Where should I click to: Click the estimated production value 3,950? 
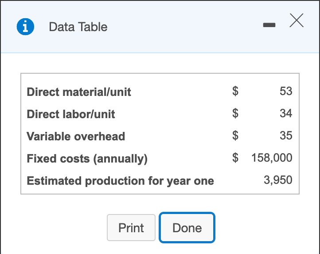278,180
